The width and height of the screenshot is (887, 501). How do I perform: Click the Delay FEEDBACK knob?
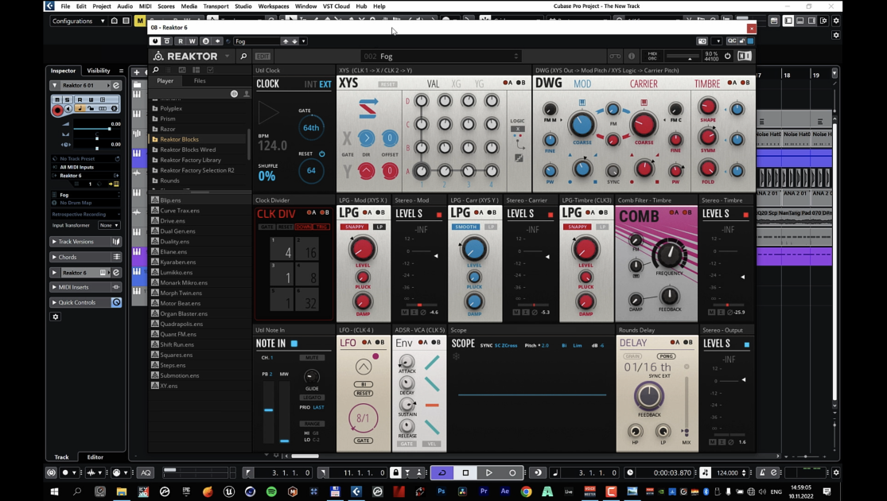[649, 396]
